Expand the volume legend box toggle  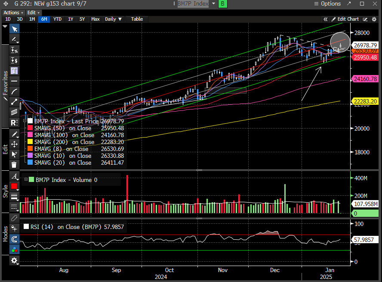pos(26,179)
